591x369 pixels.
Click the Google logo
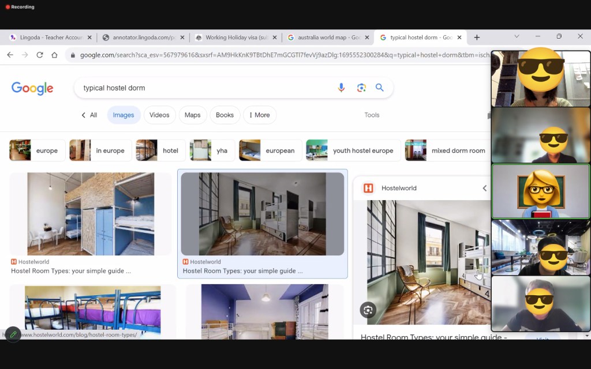32,88
